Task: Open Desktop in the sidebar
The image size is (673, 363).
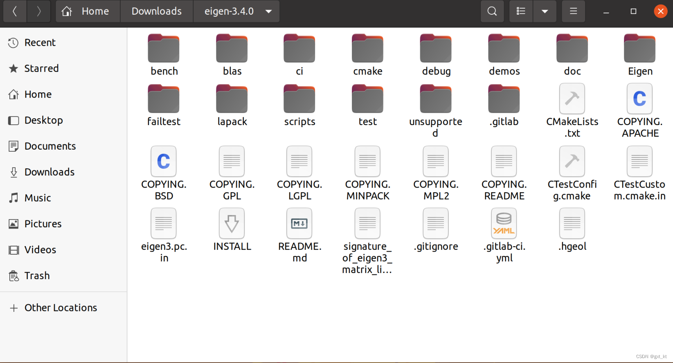Action: pyautogui.click(x=63, y=120)
